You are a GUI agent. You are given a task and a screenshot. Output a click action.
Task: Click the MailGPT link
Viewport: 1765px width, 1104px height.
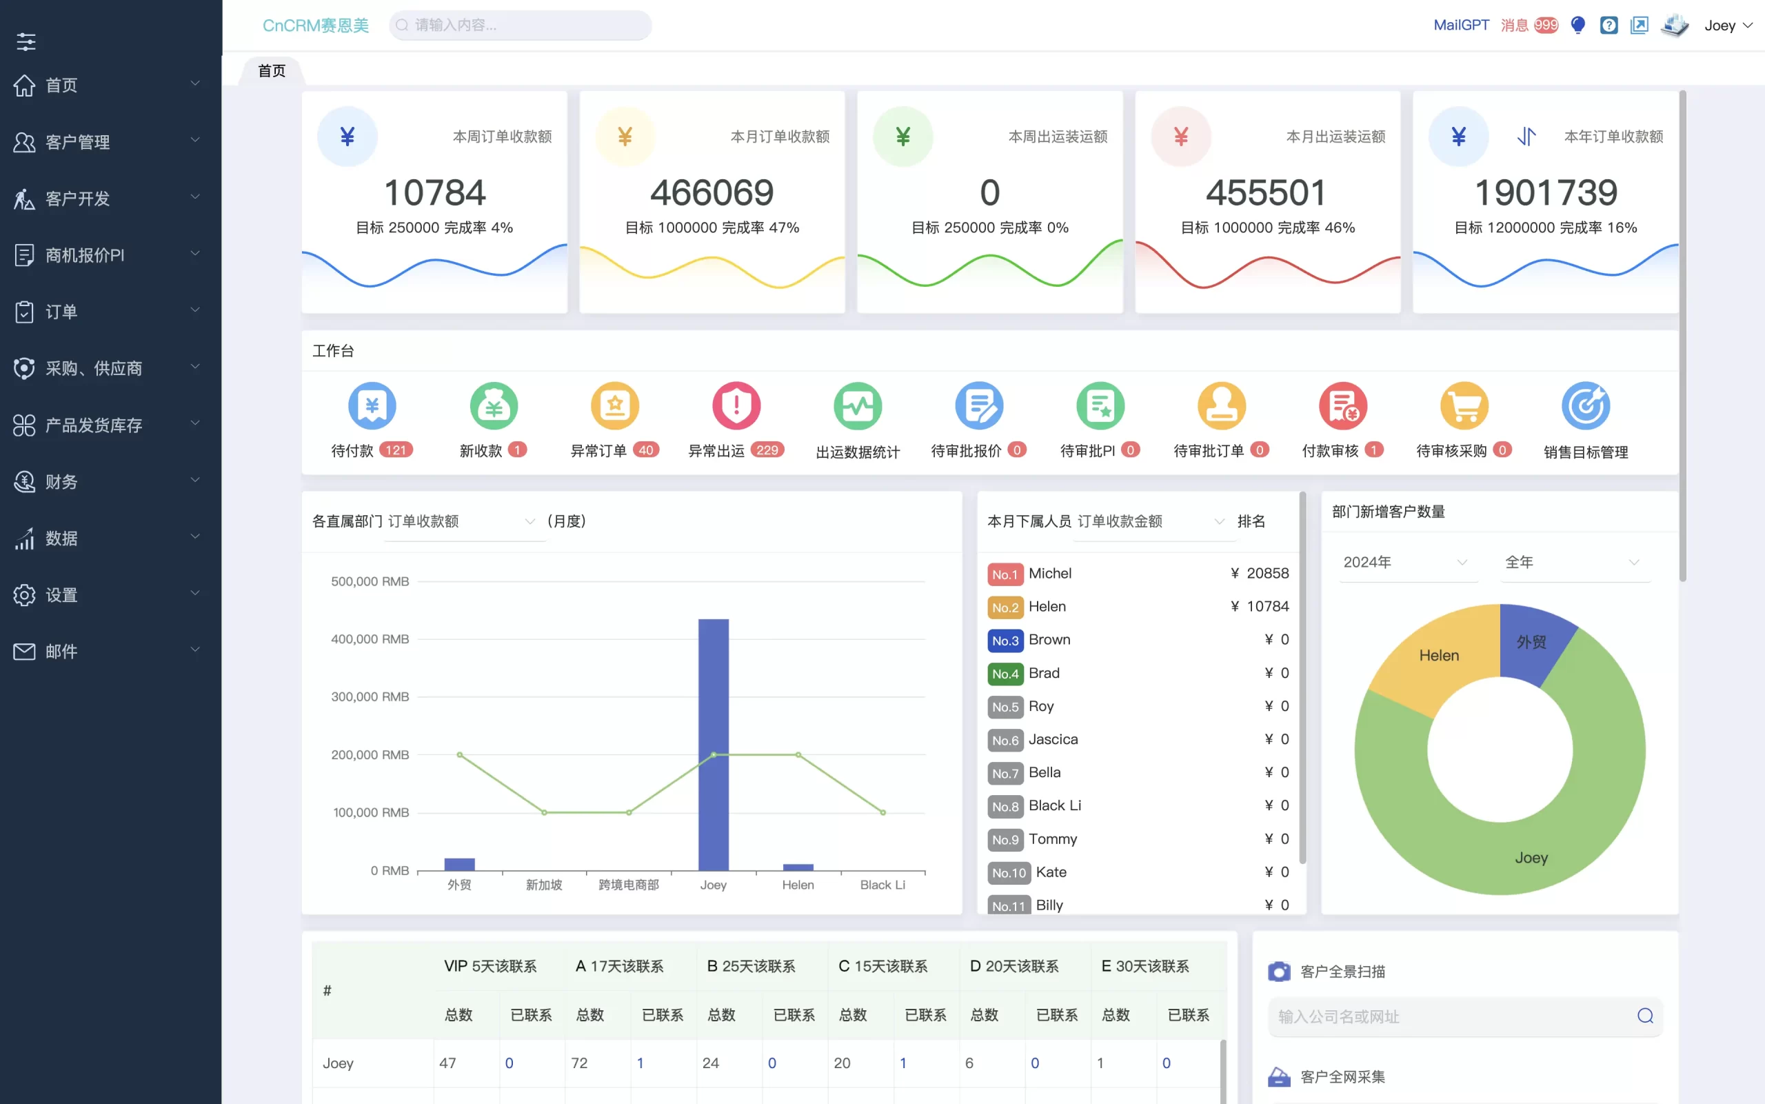pyautogui.click(x=1461, y=26)
